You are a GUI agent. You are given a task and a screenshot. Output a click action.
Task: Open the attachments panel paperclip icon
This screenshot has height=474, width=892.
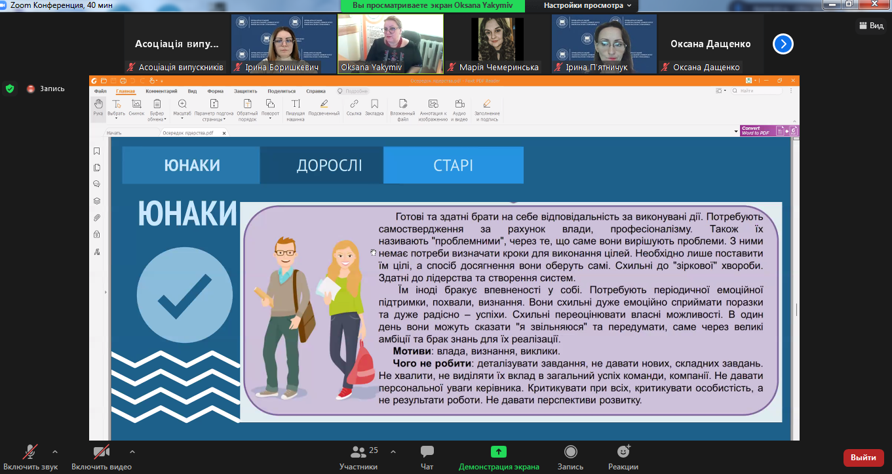(97, 218)
